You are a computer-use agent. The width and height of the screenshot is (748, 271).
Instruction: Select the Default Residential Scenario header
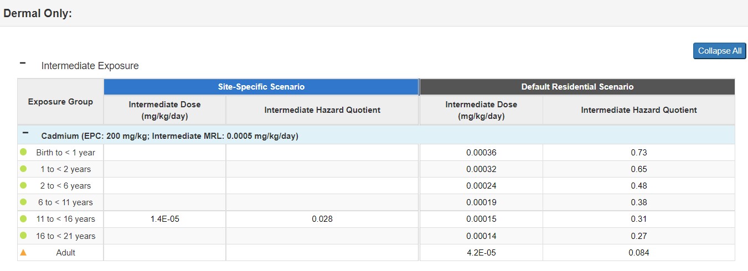[577, 87]
